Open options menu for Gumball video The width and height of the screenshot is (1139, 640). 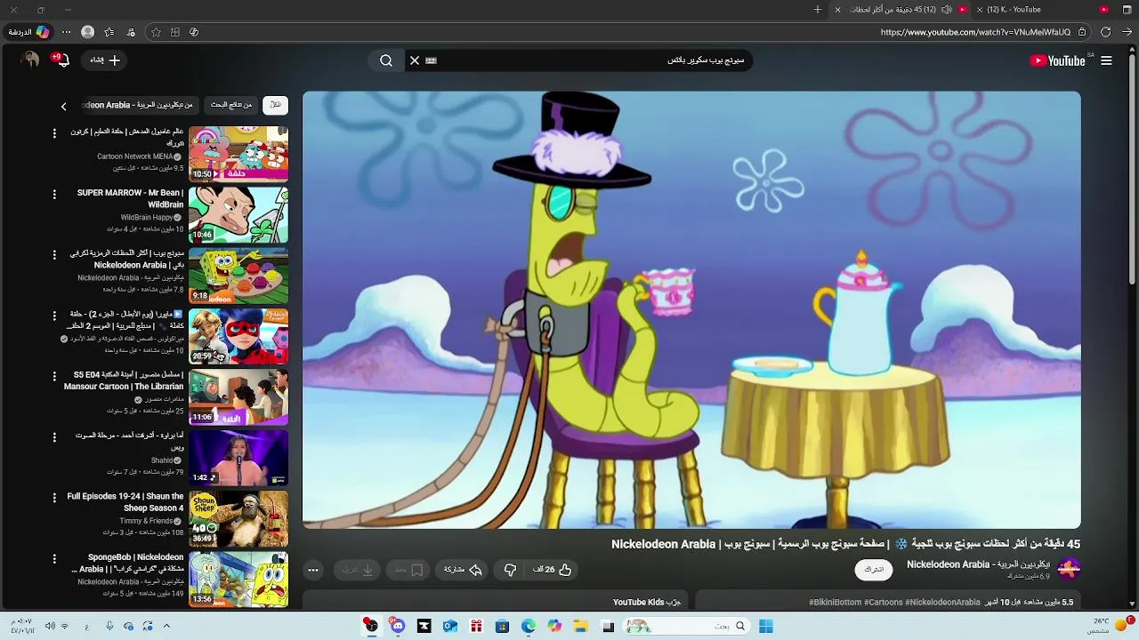54,133
